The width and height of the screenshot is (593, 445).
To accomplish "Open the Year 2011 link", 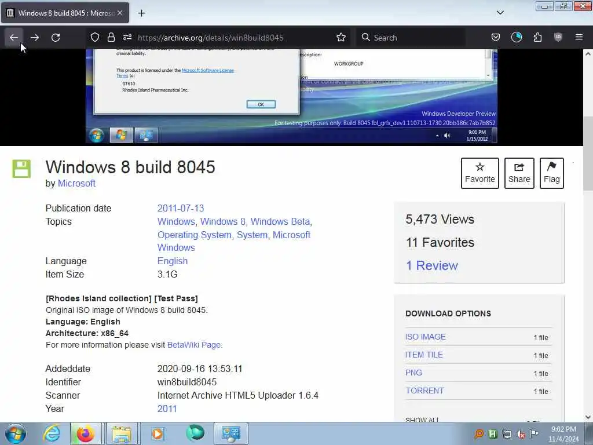I will 167,408.
